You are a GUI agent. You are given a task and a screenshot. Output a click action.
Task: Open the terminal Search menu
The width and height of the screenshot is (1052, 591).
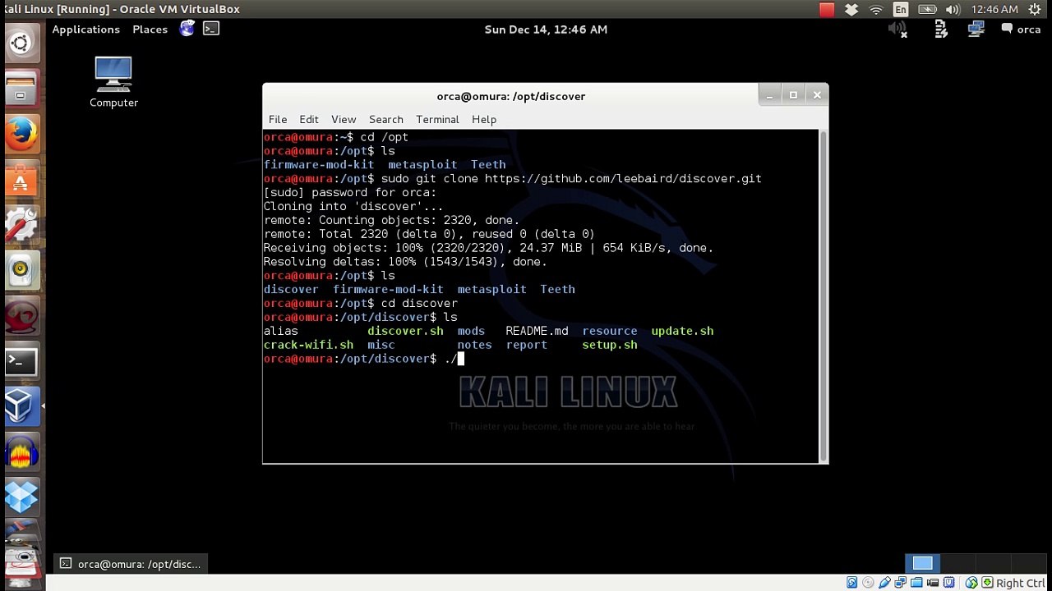[385, 120]
